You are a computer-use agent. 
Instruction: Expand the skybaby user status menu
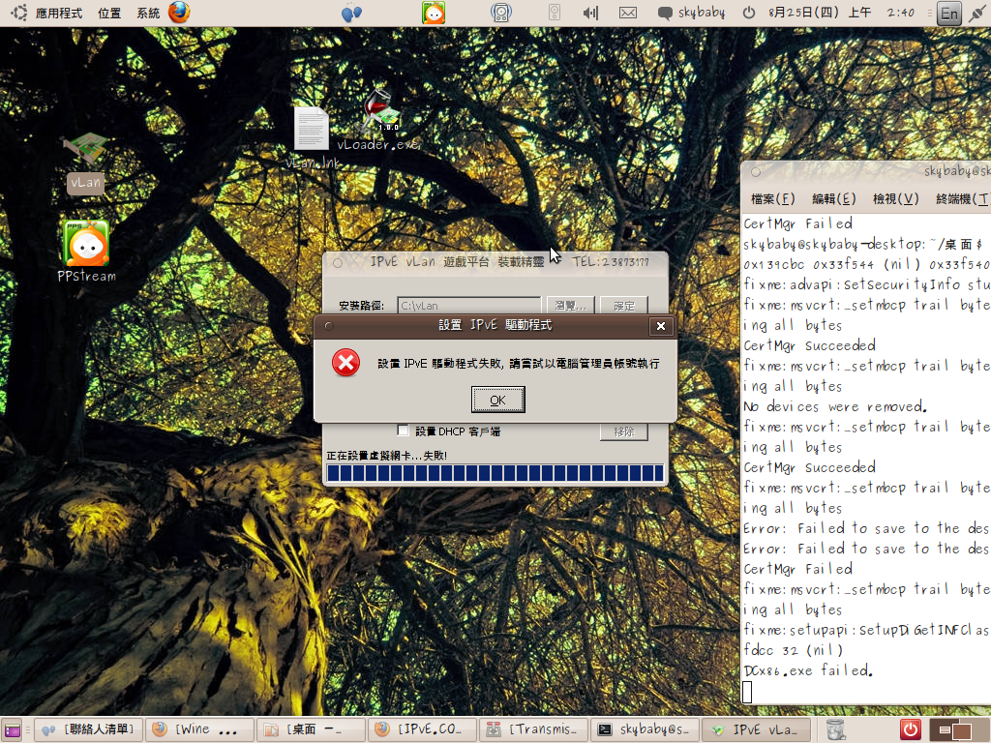click(691, 13)
